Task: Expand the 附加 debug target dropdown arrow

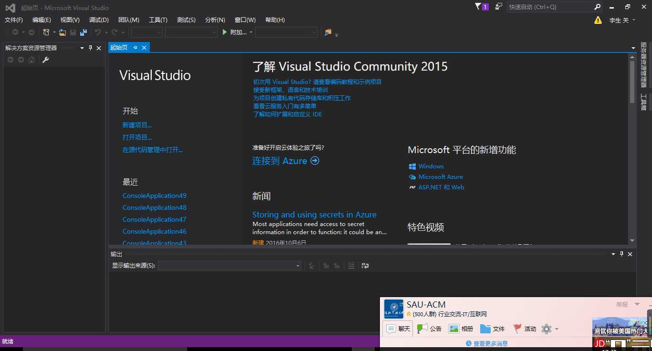Action: click(x=250, y=32)
